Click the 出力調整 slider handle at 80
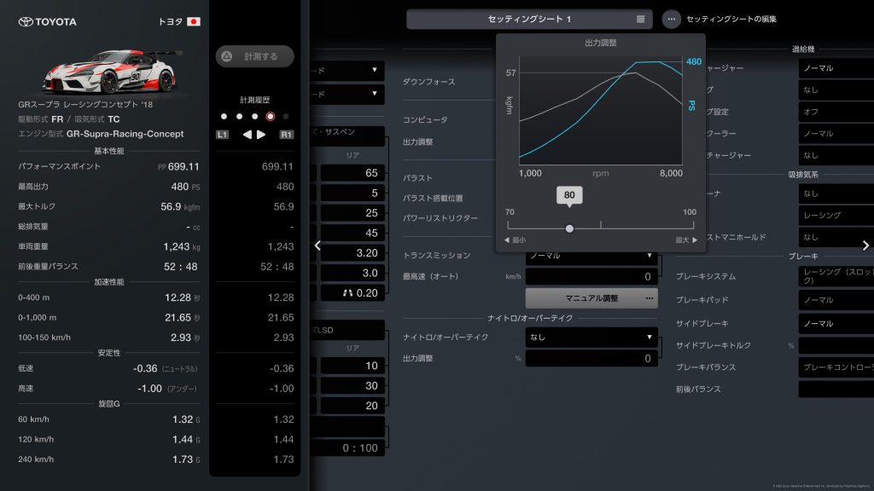Viewport: 874px width, 491px height. pyautogui.click(x=569, y=228)
